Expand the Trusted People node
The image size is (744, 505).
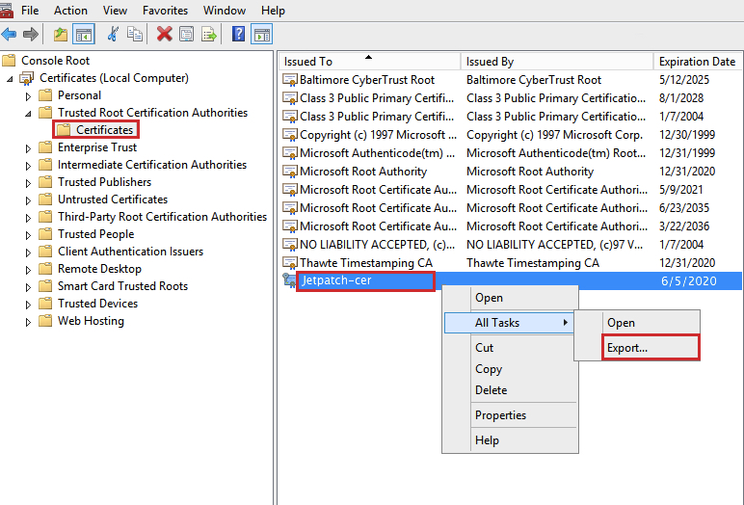(x=28, y=235)
